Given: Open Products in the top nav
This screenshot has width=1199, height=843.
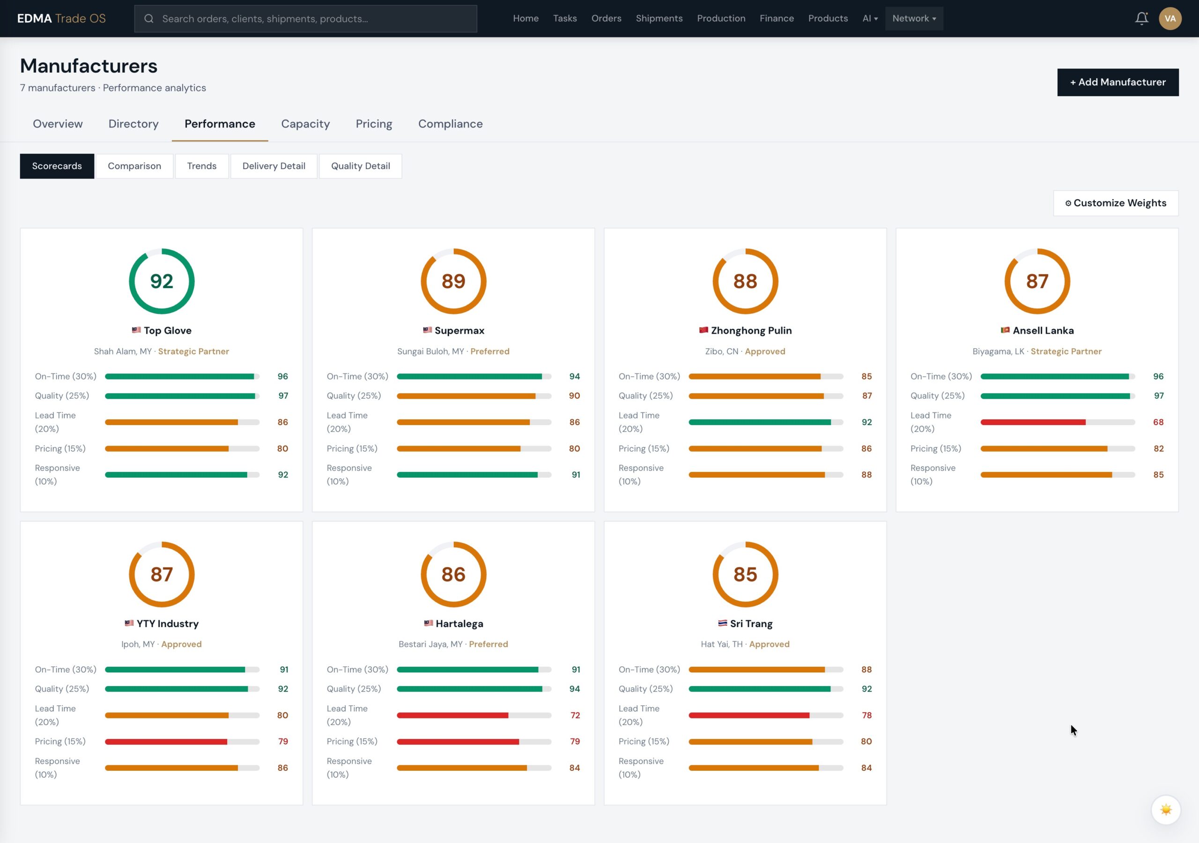Looking at the screenshot, I should pos(828,18).
